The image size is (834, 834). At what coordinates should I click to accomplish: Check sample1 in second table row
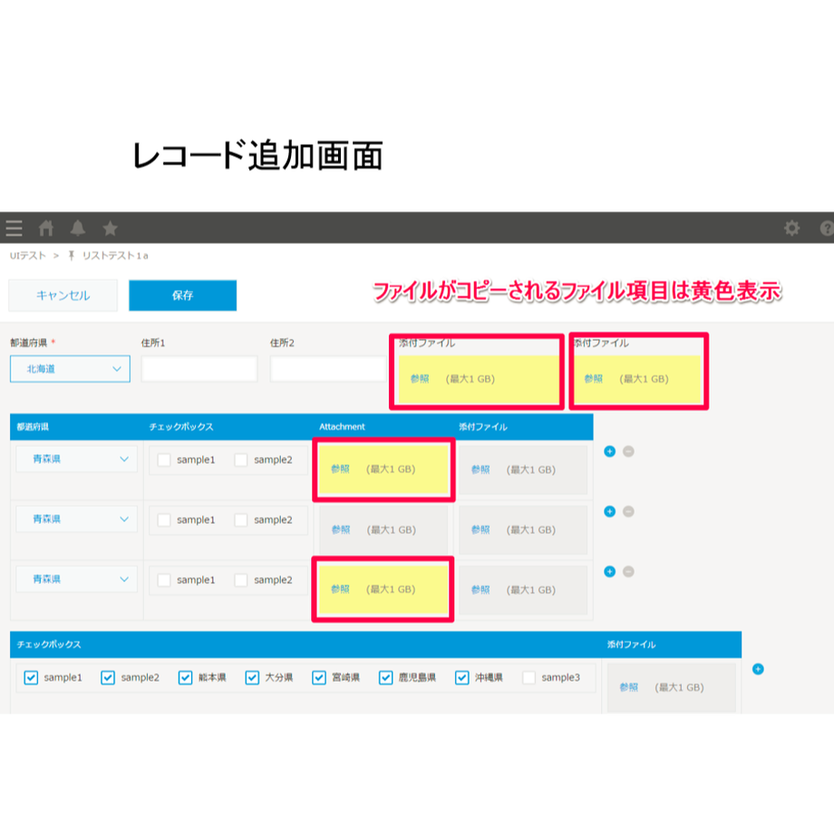click(x=164, y=519)
